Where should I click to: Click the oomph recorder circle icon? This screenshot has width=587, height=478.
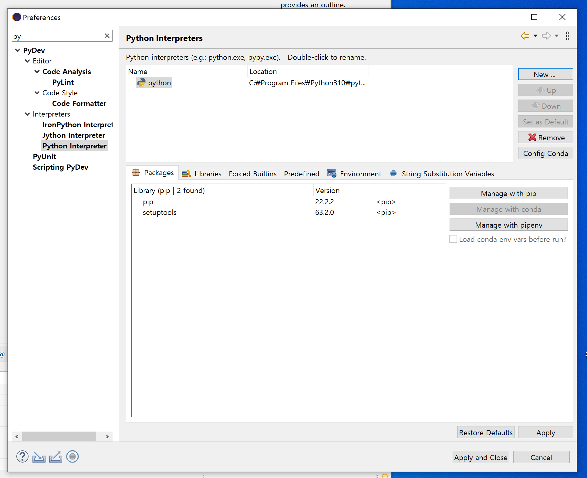(73, 456)
